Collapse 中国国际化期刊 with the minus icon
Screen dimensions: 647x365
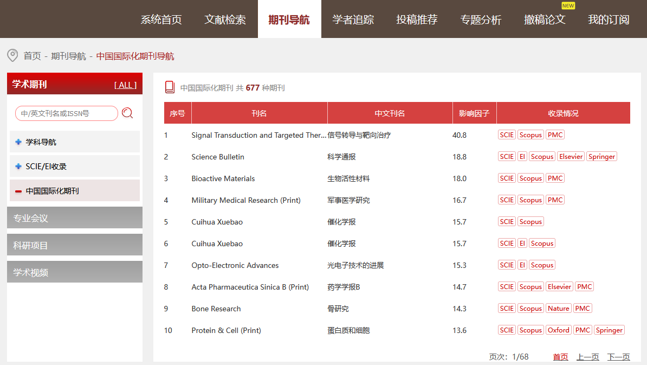click(x=18, y=191)
